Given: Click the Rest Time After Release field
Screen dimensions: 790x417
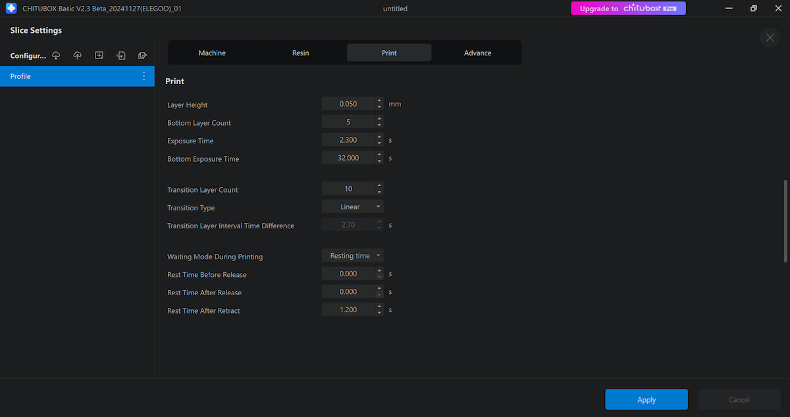Looking at the screenshot, I should [x=348, y=291].
